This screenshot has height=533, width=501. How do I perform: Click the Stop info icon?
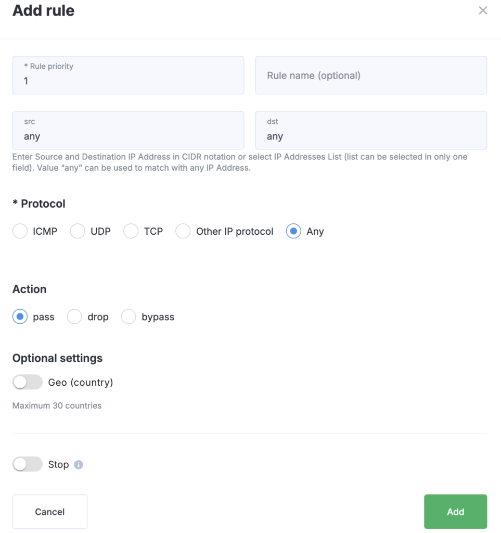(x=79, y=465)
